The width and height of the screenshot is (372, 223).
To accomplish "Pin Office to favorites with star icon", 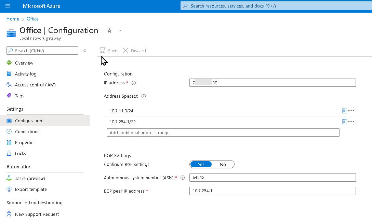I will tap(109, 31).
